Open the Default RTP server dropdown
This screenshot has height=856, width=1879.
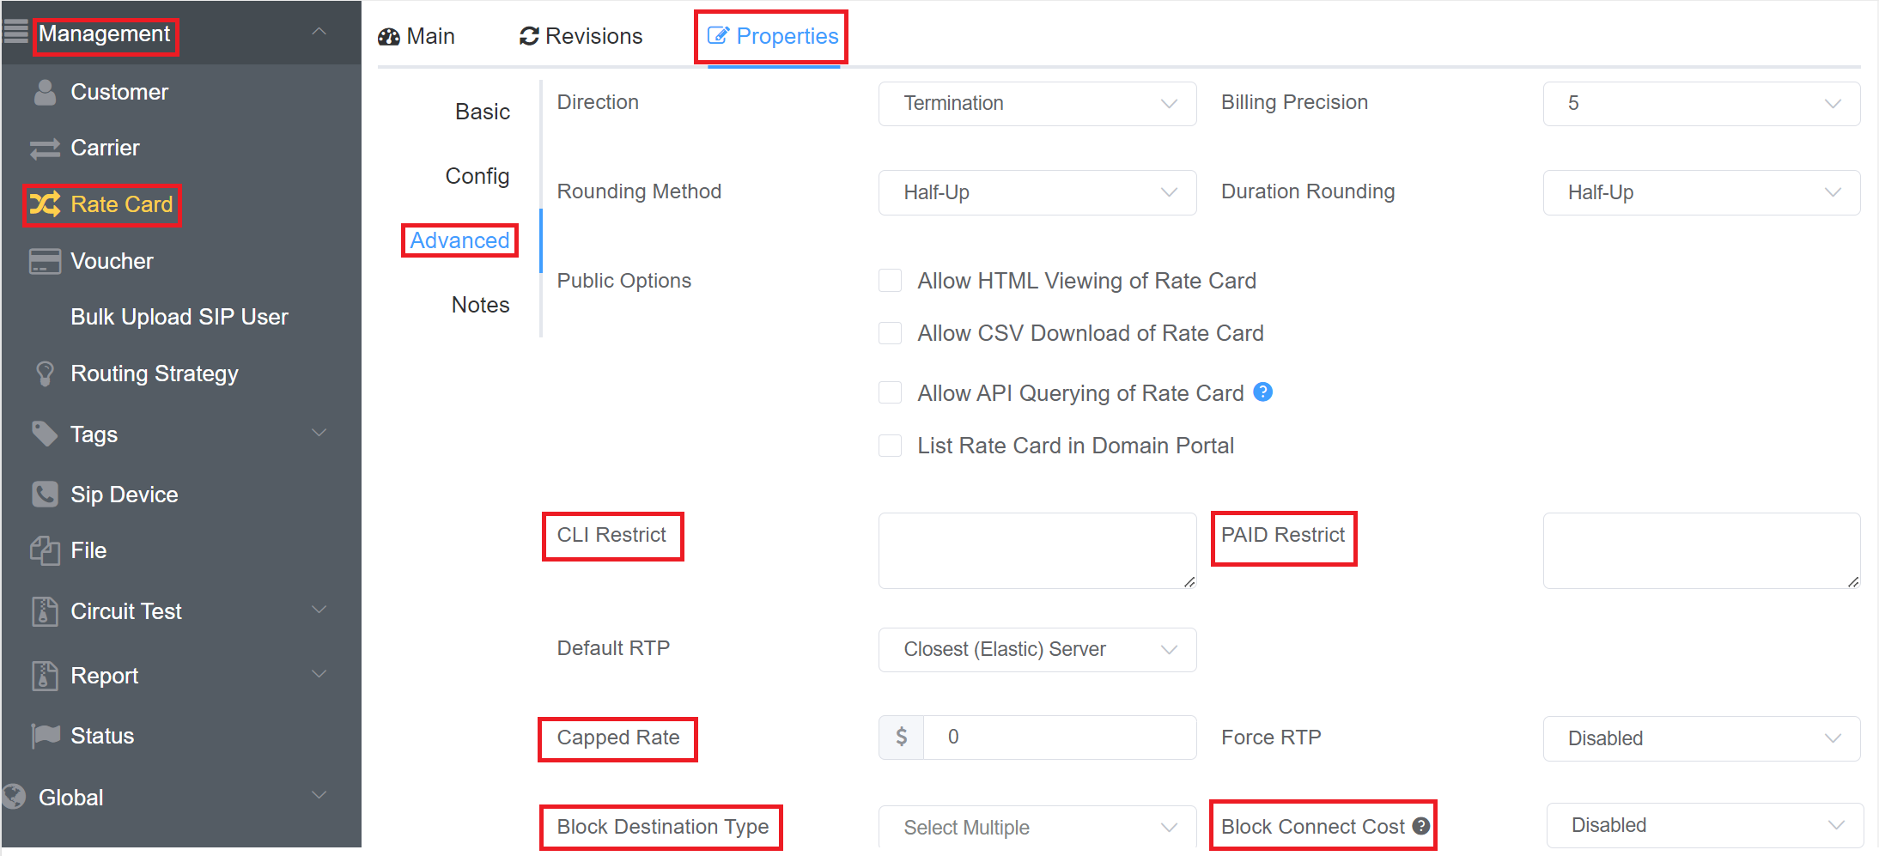tap(1037, 650)
